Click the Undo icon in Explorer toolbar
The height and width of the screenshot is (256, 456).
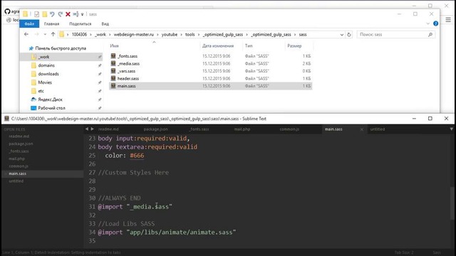tap(52, 14)
